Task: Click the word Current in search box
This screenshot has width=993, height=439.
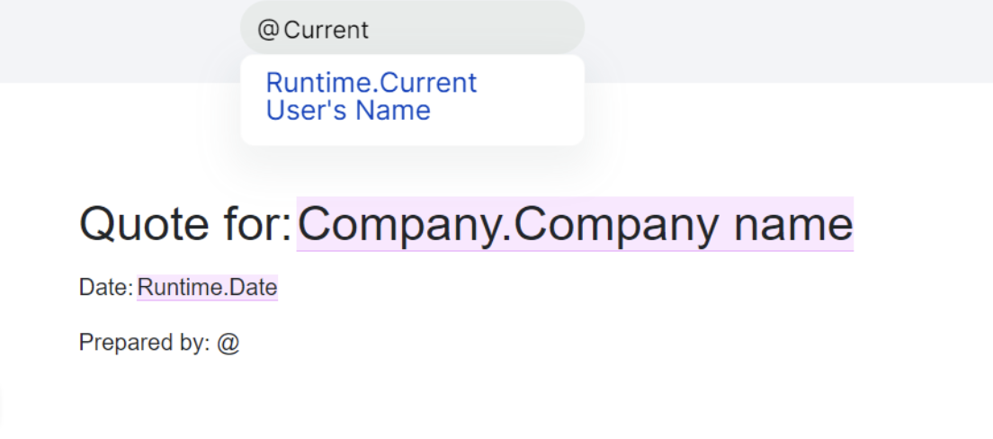Action: [x=327, y=30]
